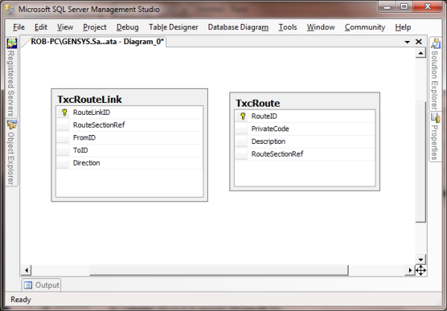Click the row selector beside Direction
Viewport: 447px width, 311px height.
pos(63,163)
